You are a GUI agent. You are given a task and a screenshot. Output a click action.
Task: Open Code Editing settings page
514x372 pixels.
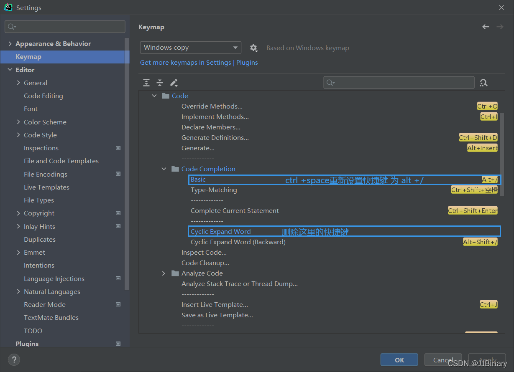[x=43, y=96]
